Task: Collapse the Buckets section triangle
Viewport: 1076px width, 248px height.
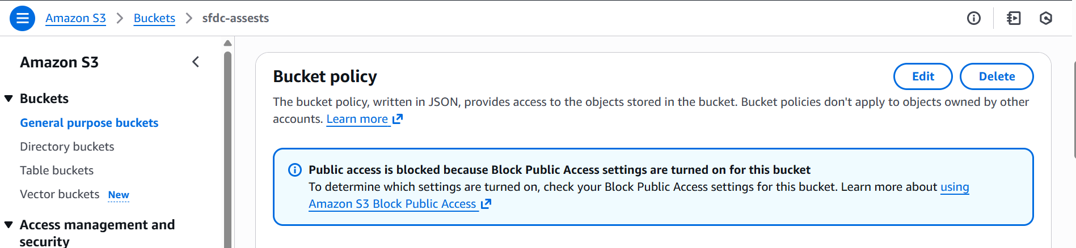Action: [x=9, y=99]
